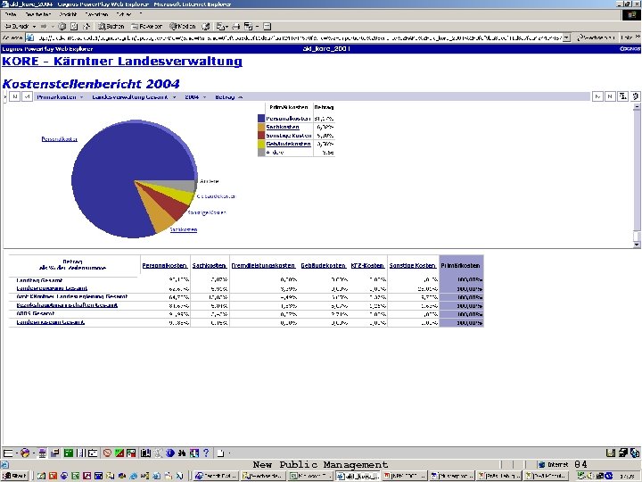The image size is (642, 482).
Task: Click the chart pane scroll down arrow
Action: pyautogui.click(x=637, y=245)
